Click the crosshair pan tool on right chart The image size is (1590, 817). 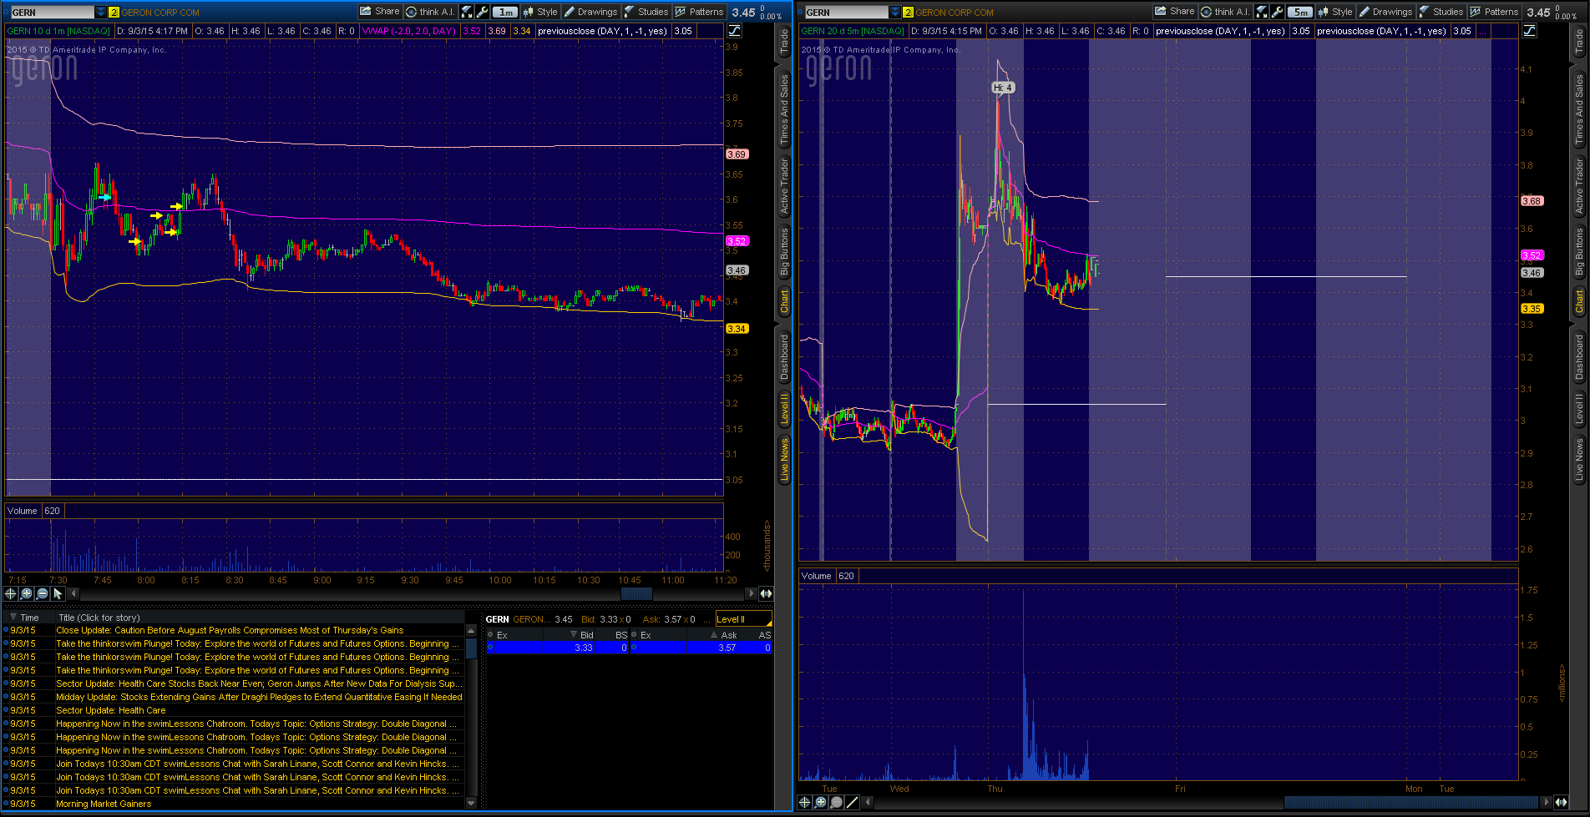coord(805,802)
